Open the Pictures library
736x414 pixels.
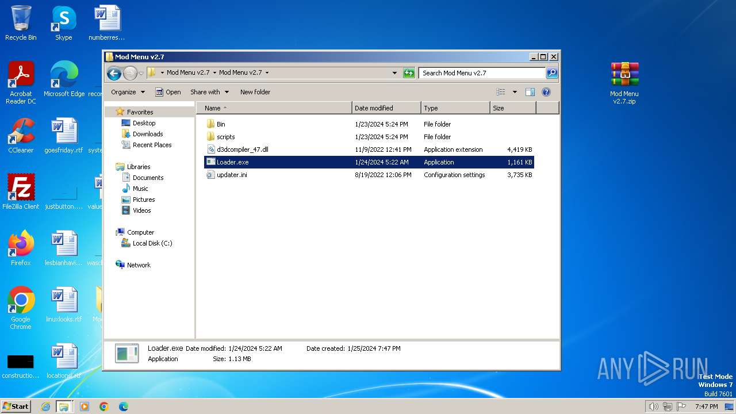[x=144, y=200]
